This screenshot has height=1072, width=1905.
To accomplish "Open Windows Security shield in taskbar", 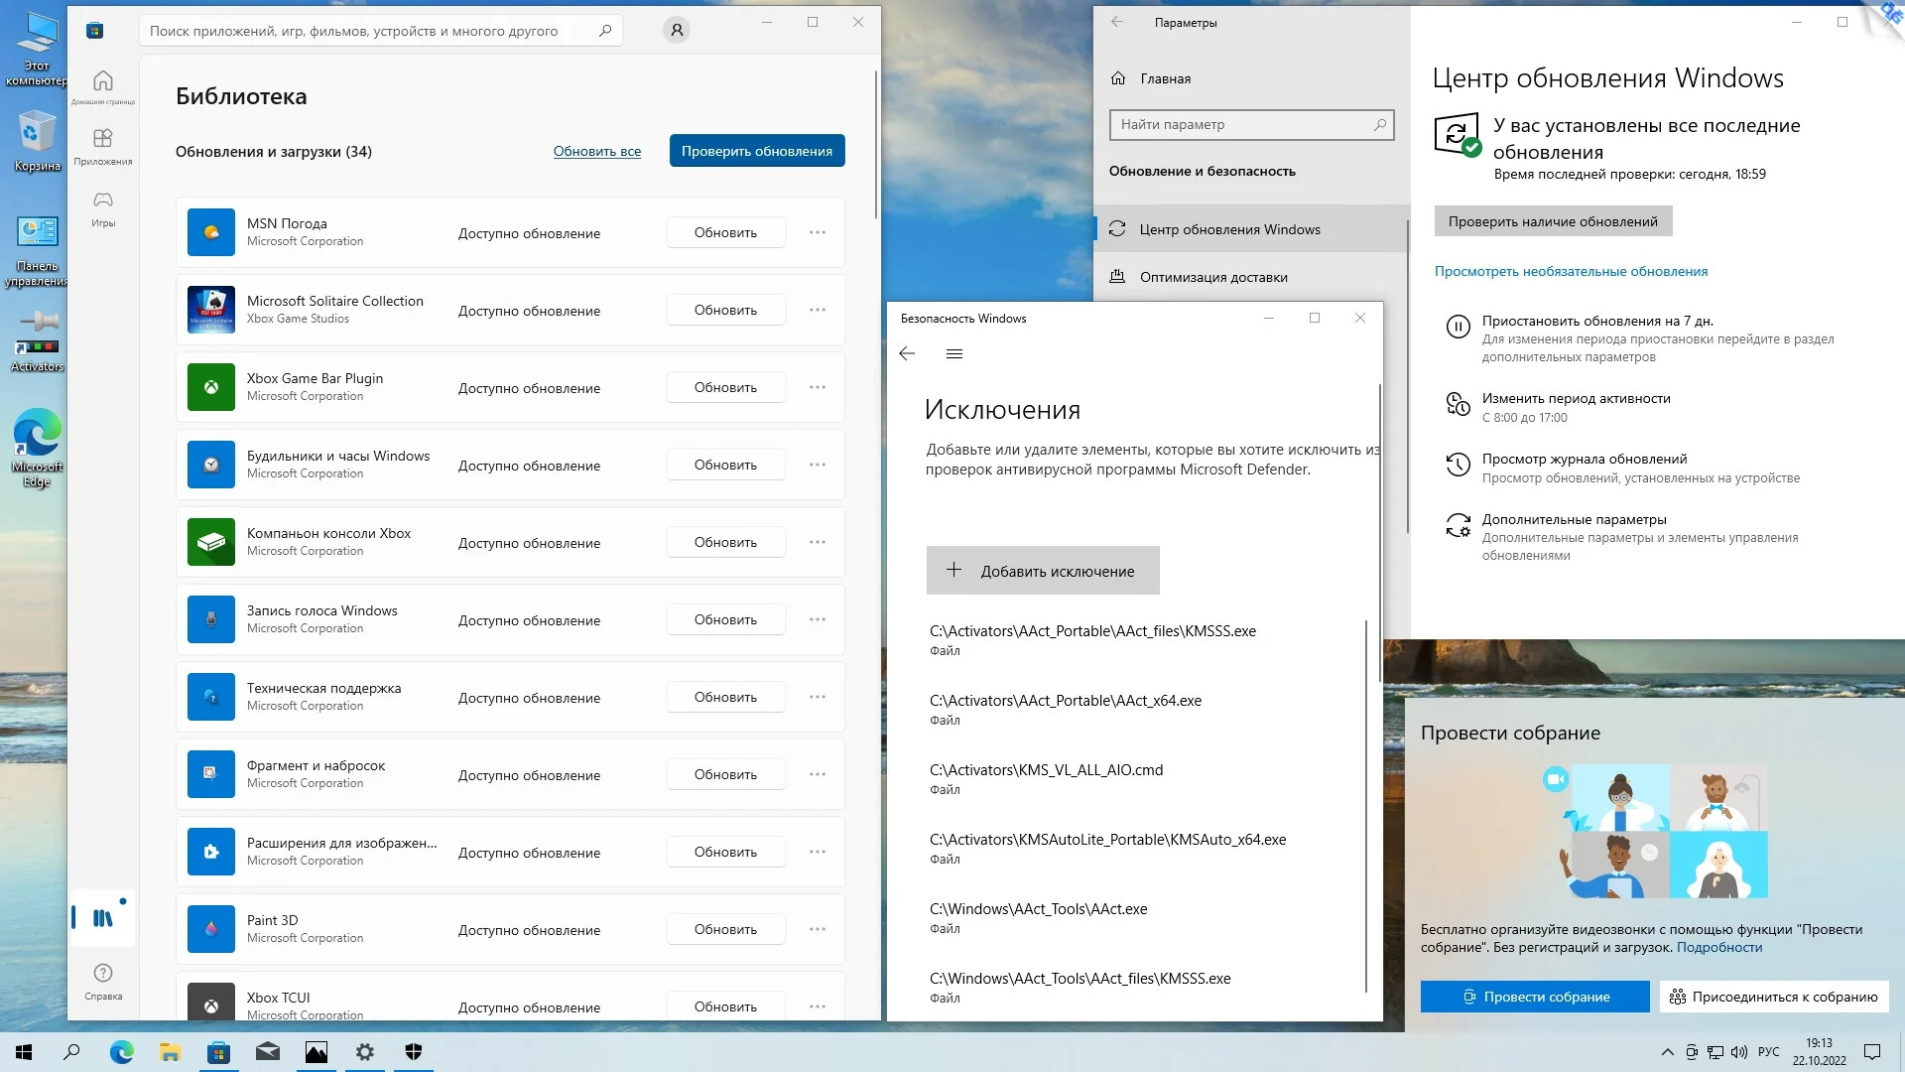I will (x=414, y=1052).
